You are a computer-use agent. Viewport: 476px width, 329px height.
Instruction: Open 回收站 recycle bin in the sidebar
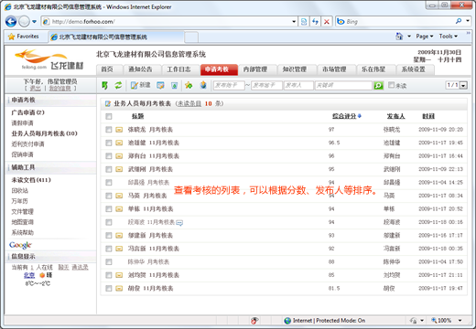tap(20, 191)
